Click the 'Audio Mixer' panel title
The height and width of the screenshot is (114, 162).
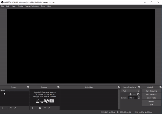pyautogui.click(x=89, y=87)
